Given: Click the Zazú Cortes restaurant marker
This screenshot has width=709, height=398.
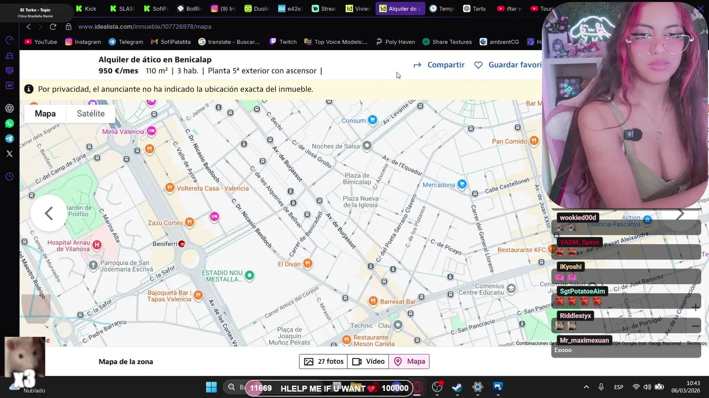Looking at the screenshot, I should tap(189, 222).
